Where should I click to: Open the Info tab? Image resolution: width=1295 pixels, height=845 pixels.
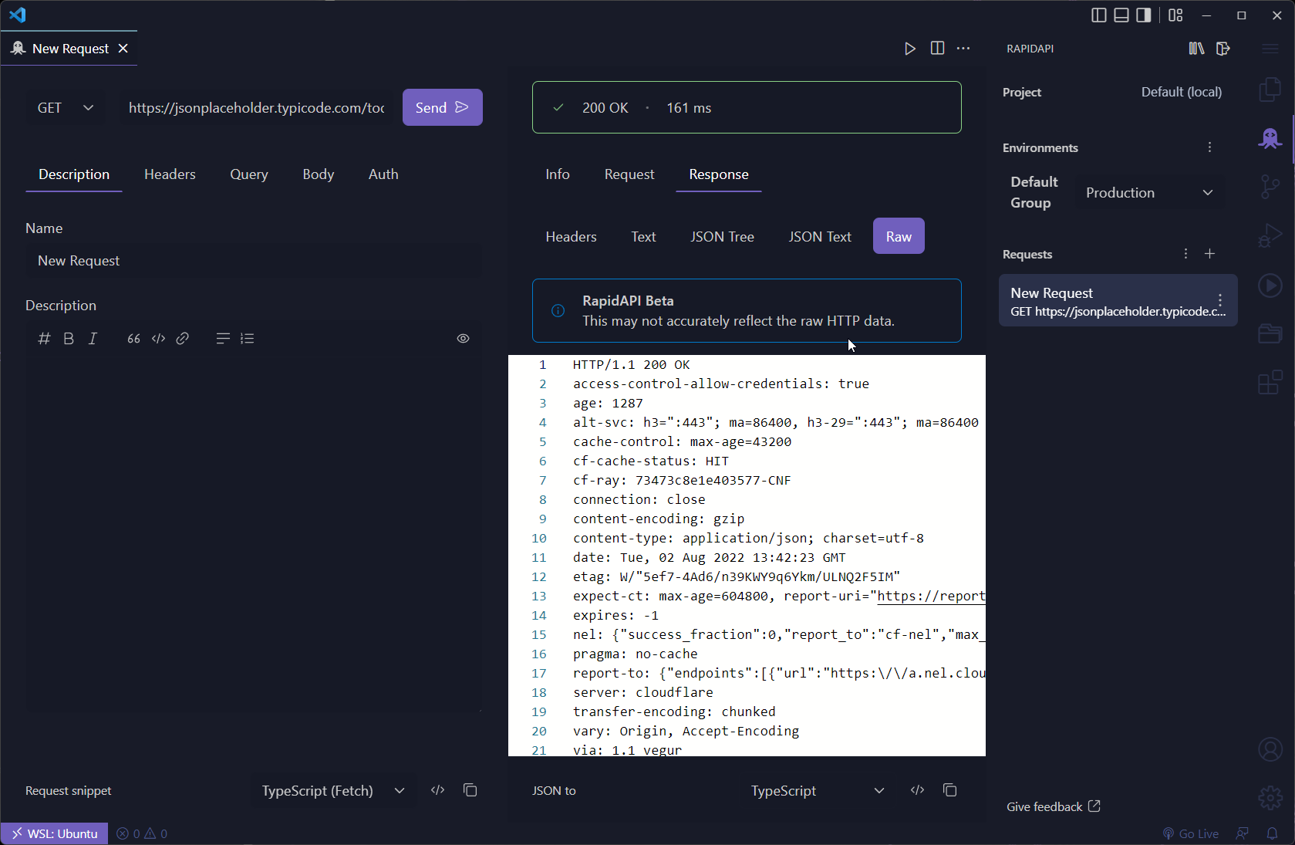click(x=558, y=174)
